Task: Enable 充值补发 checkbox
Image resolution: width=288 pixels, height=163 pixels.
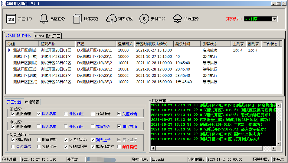Action: pos(93,127)
